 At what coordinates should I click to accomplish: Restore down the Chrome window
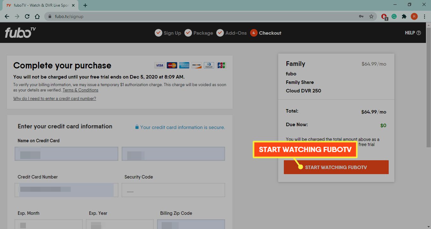point(410,5)
